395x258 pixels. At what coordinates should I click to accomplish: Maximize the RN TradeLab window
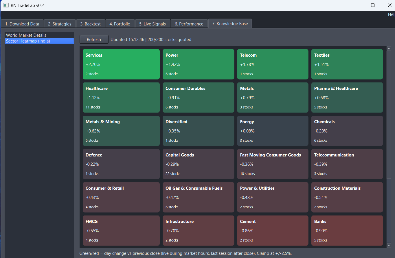(x=373, y=5)
